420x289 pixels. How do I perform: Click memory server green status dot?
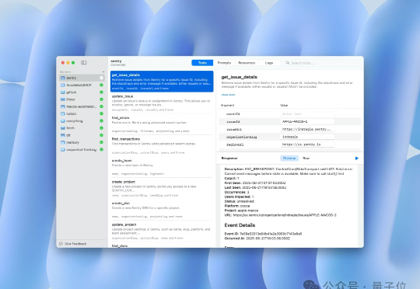[102, 142]
